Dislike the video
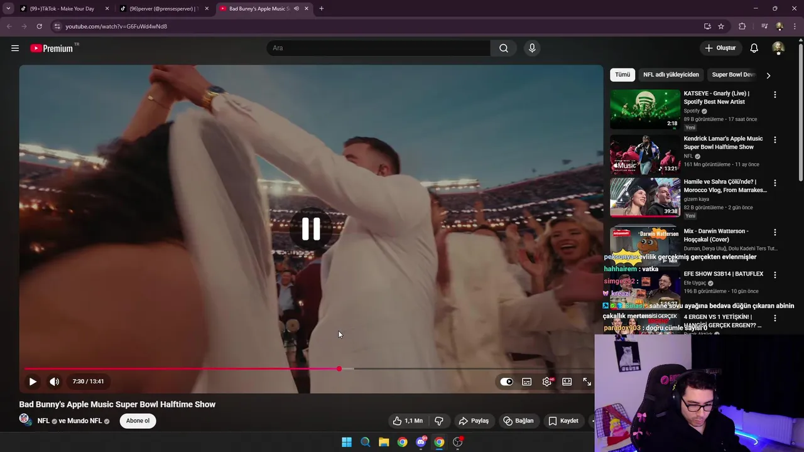This screenshot has height=452, width=804. tap(439, 421)
